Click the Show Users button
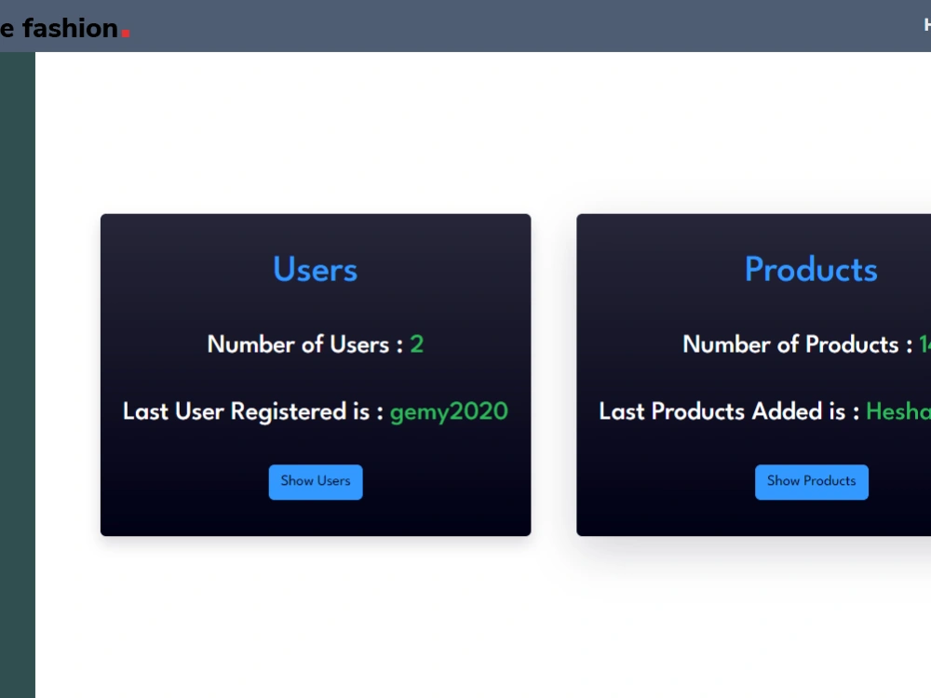The height and width of the screenshot is (698, 931). [316, 481]
